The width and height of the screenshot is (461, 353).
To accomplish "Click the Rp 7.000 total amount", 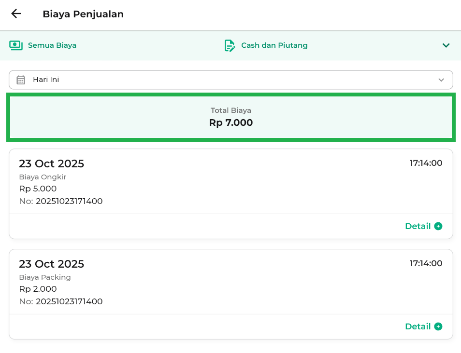I will point(231,123).
